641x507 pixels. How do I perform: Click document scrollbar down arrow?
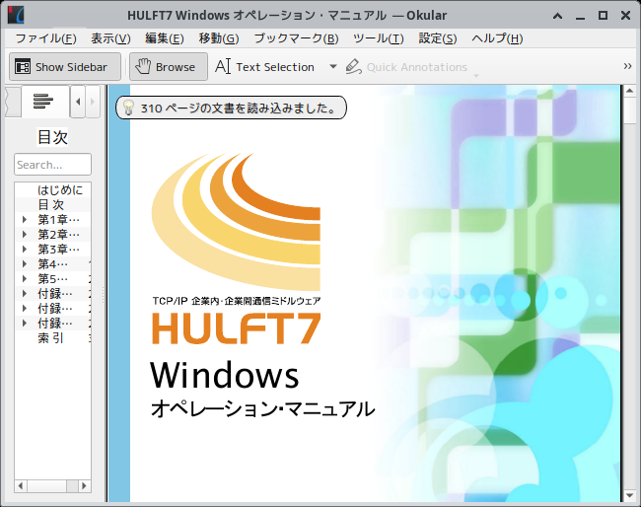point(629,496)
